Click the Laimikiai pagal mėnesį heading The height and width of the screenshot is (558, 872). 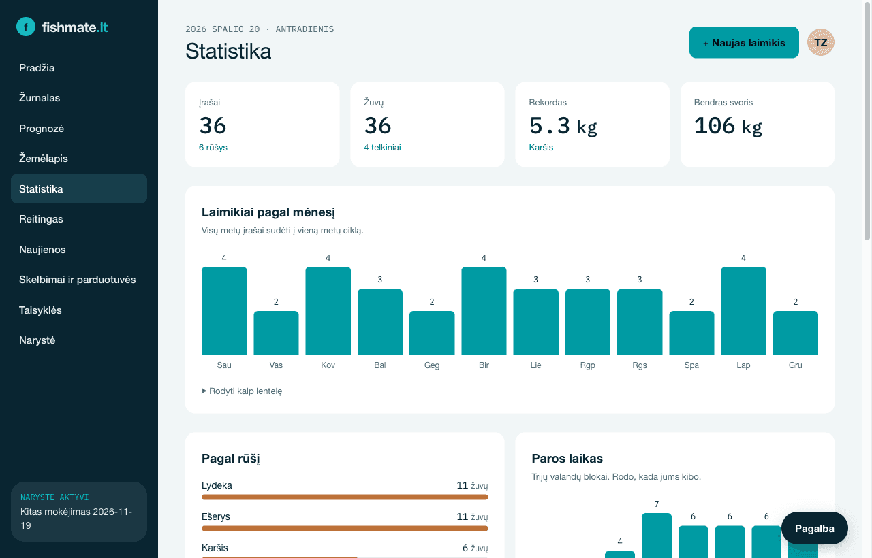pos(268,212)
